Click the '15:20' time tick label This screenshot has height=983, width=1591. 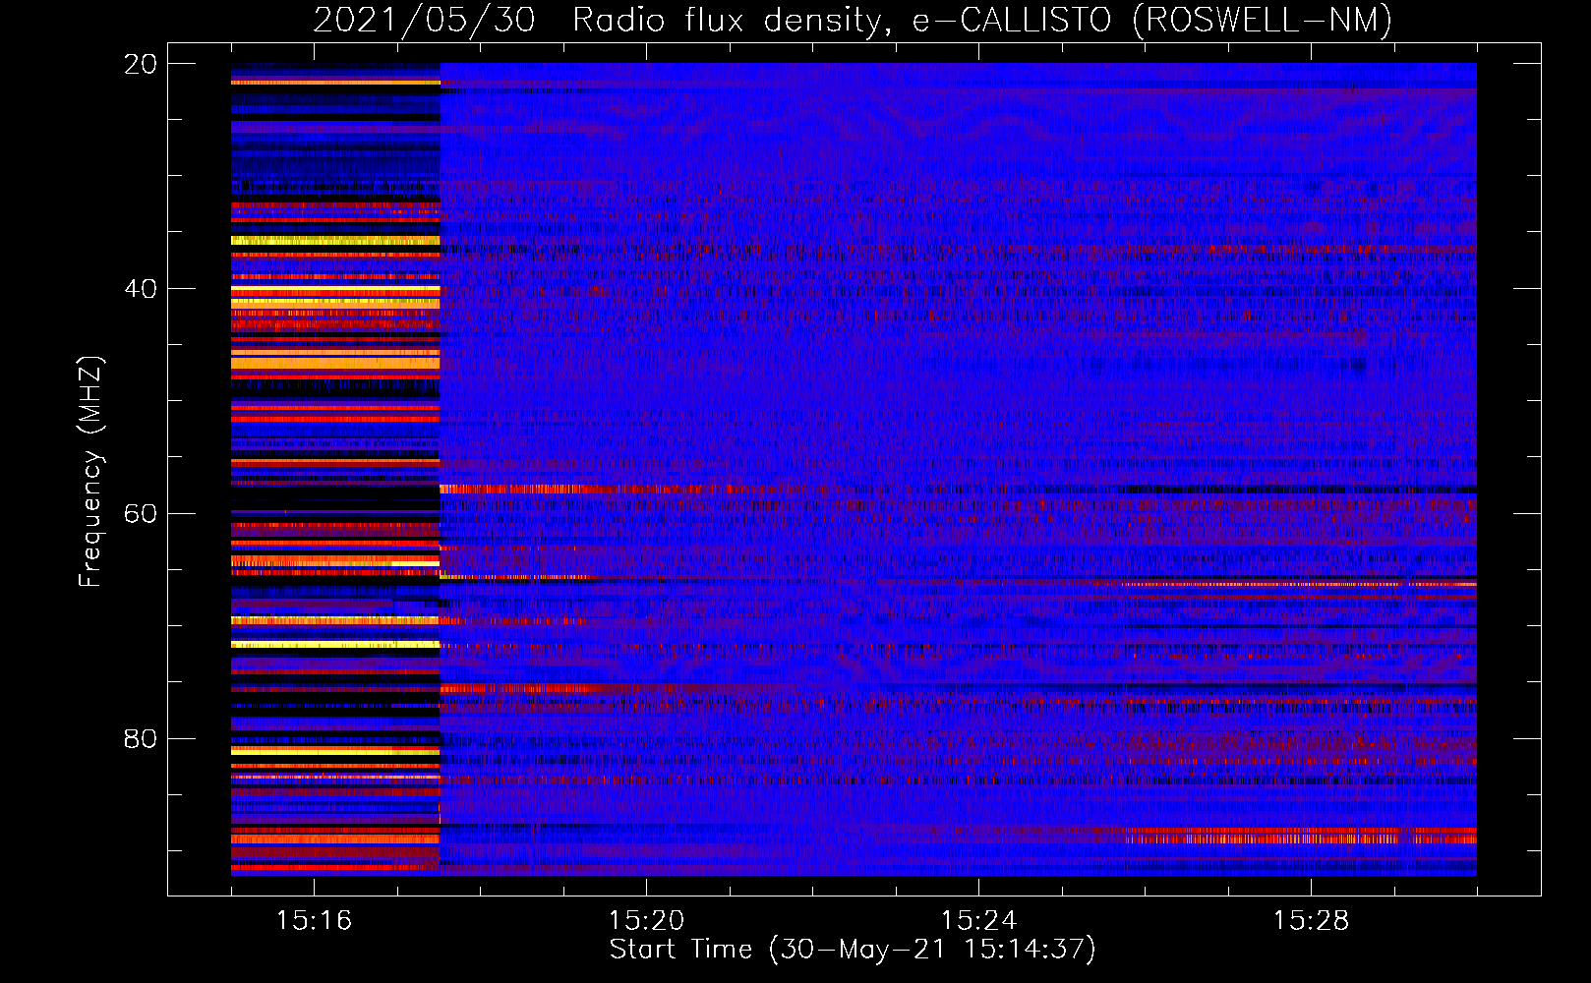point(646,921)
